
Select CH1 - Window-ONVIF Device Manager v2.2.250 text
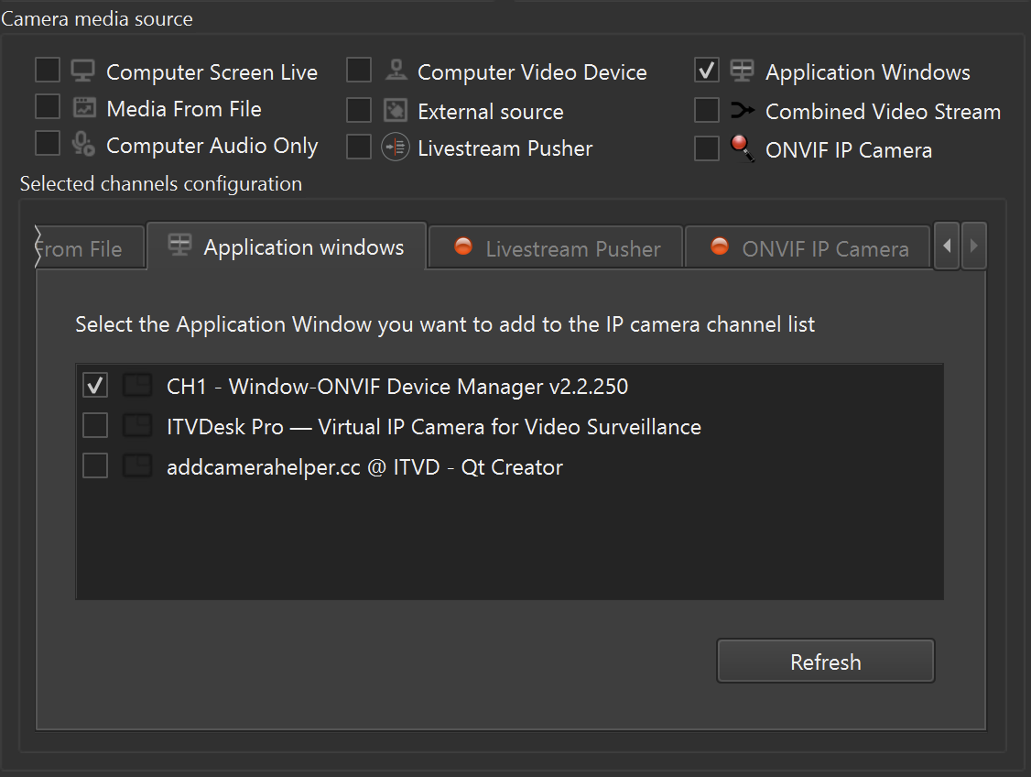pos(397,386)
